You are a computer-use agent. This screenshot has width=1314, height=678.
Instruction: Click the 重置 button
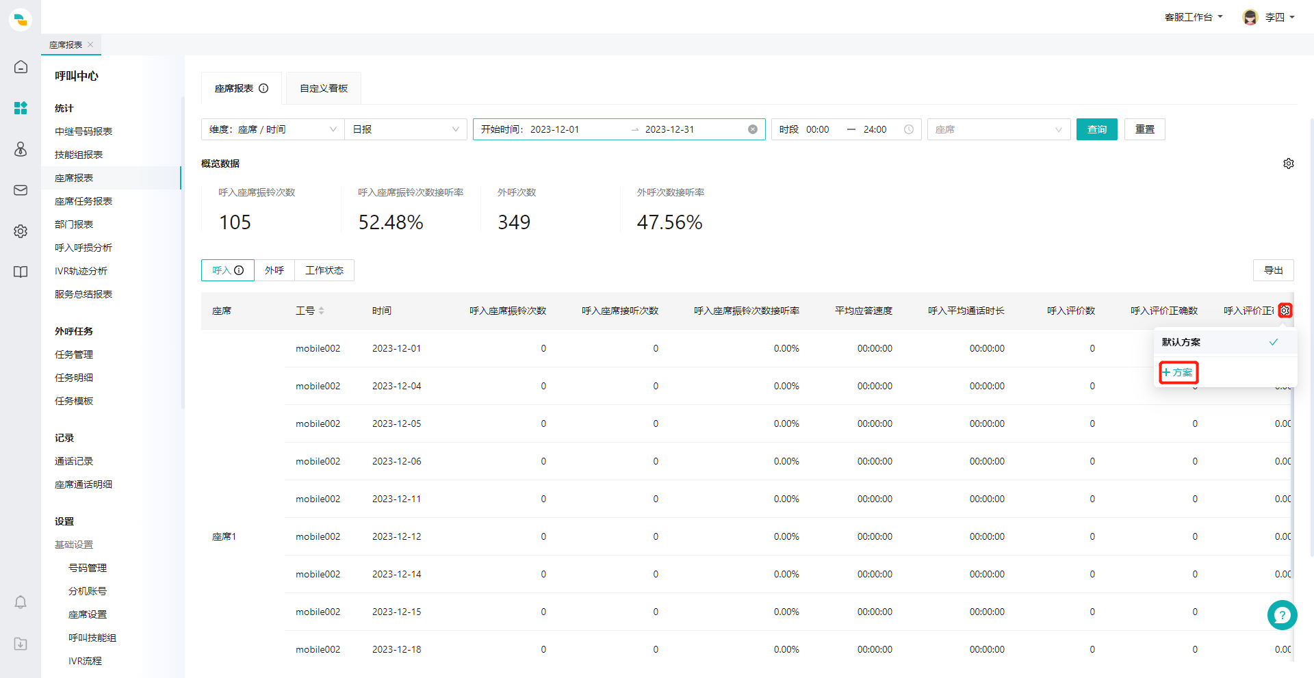(1145, 129)
